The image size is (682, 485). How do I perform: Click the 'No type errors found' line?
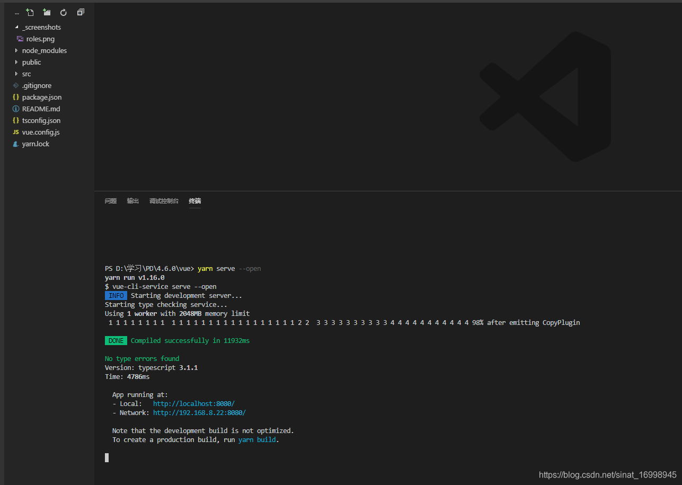(x=142, y=359)
